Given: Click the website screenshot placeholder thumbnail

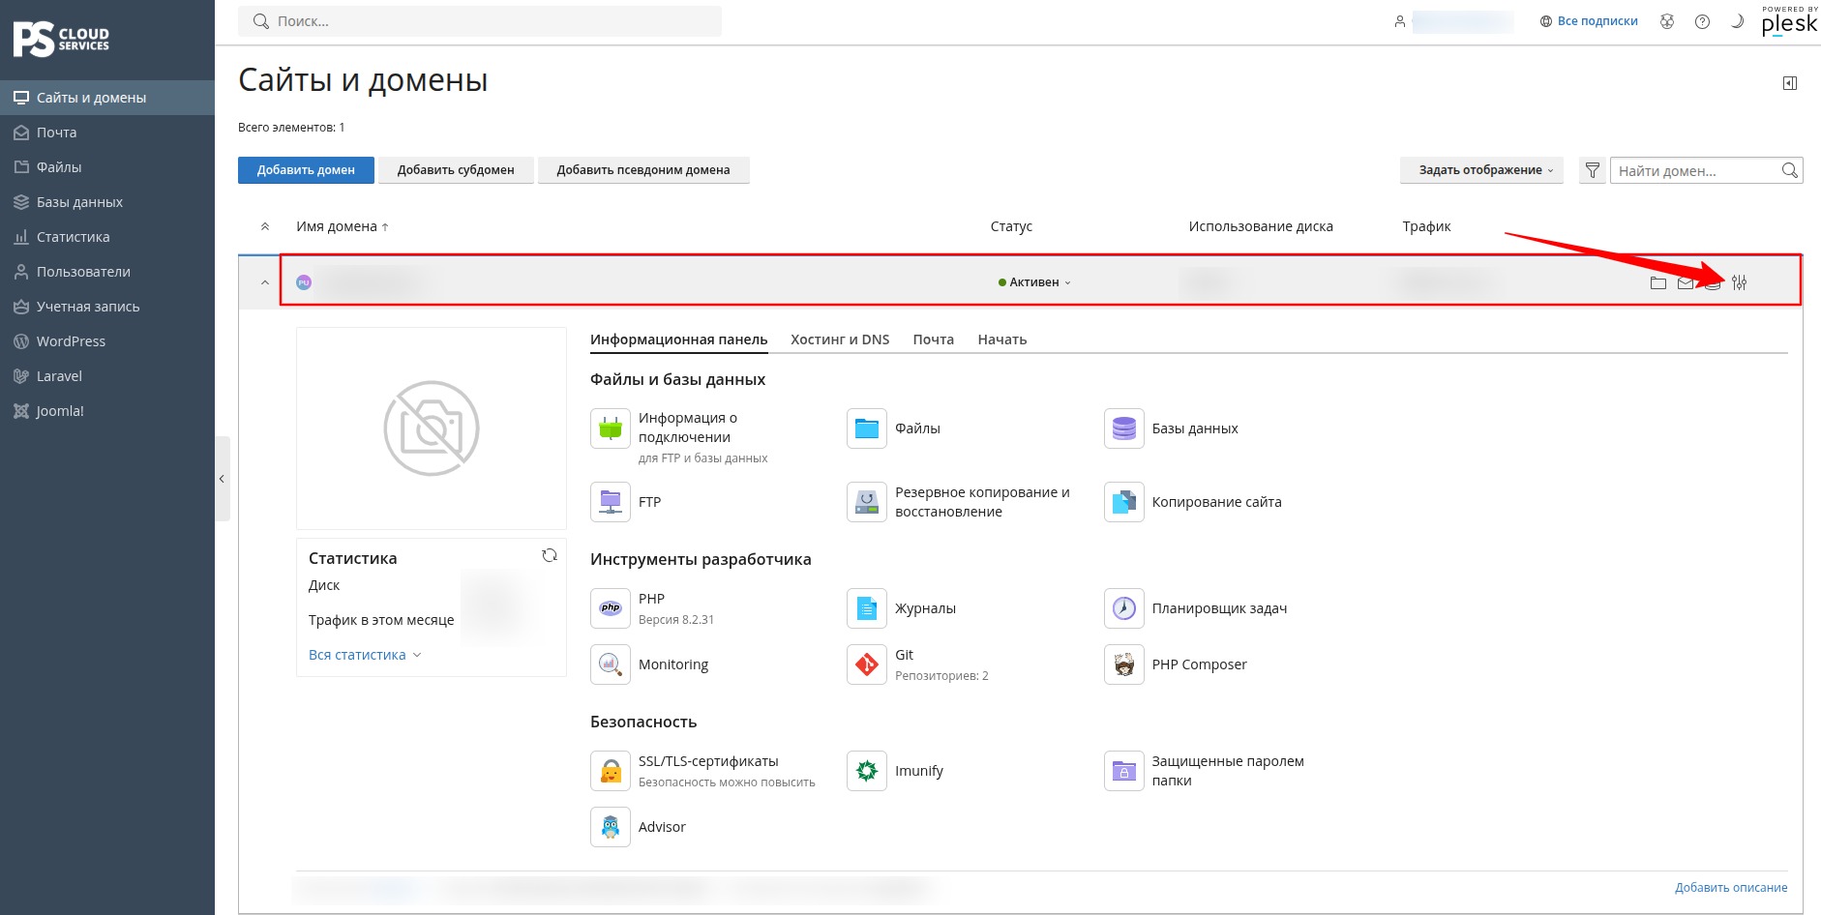Looking at the screenshot, I should [432, 428].
